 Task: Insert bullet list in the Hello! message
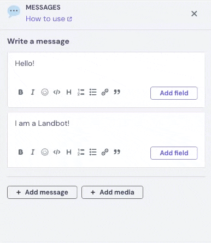[x=93, y=92]
